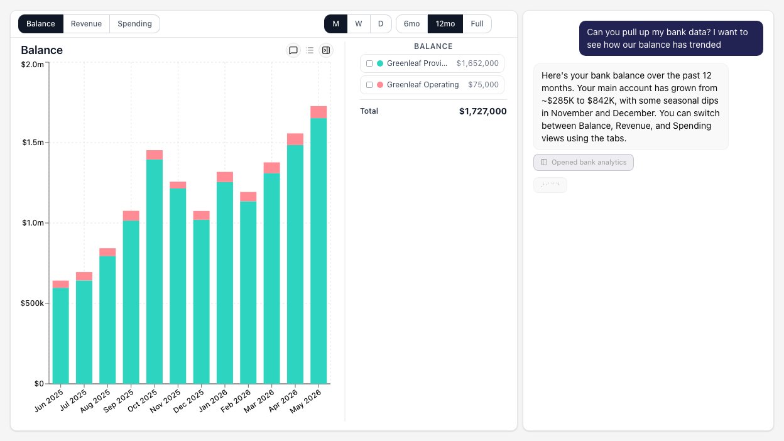Switch to the list view icon

(x=310, y=50)
